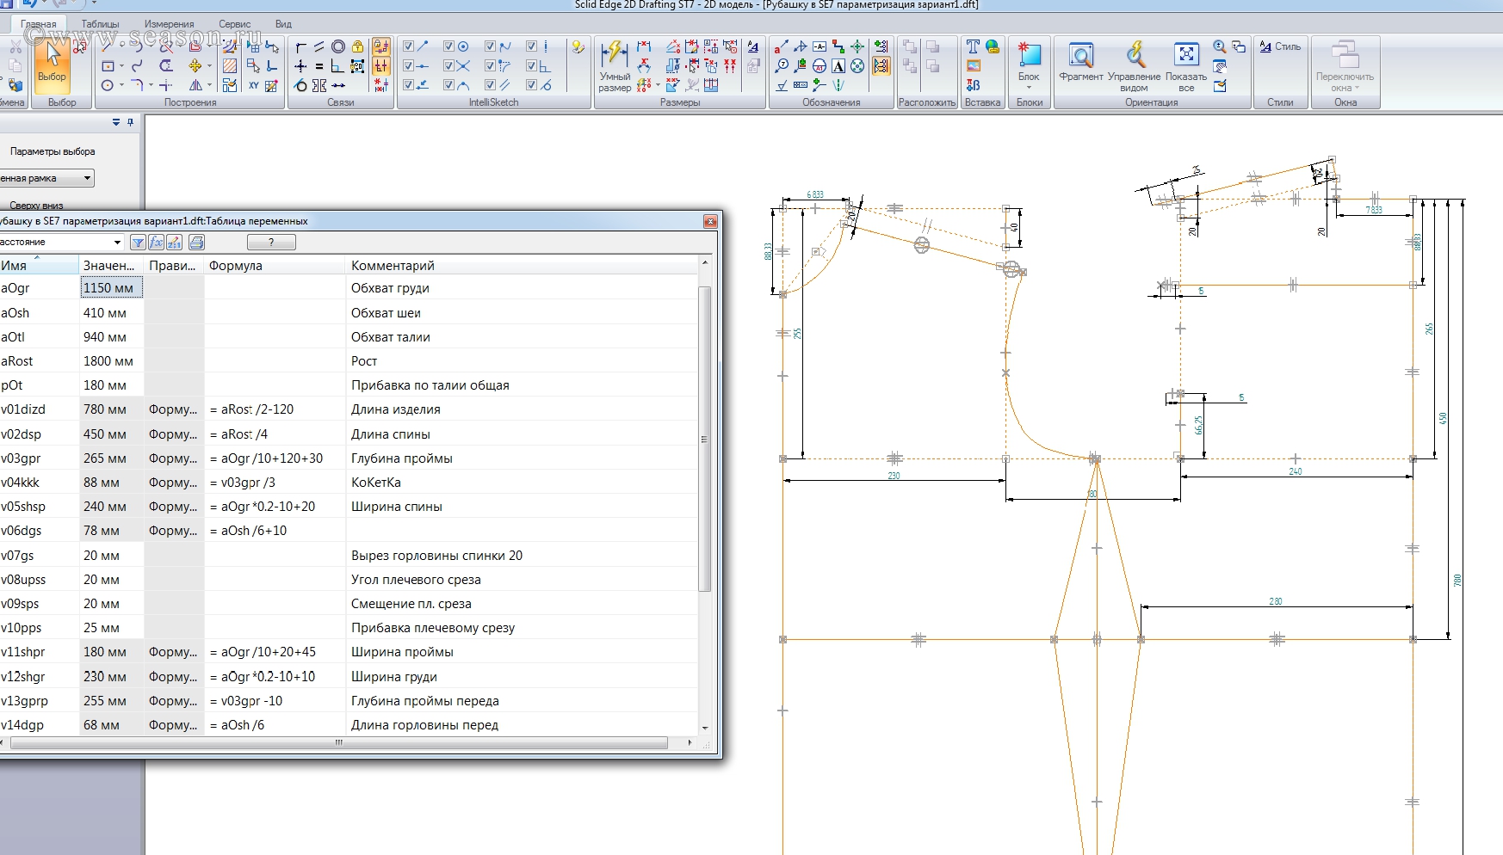Switch to the Измерения ribbon tab
The image size is (1503, 855).
pos(169,24)
